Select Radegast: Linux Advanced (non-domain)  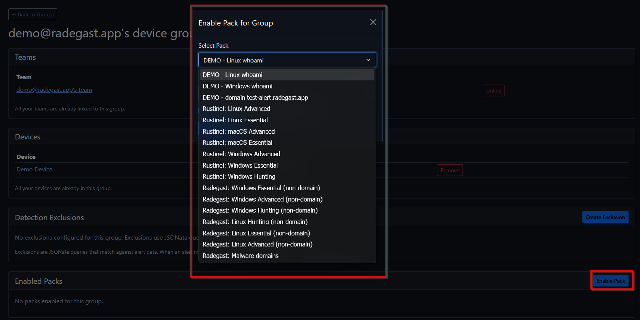tap(287, 244)
